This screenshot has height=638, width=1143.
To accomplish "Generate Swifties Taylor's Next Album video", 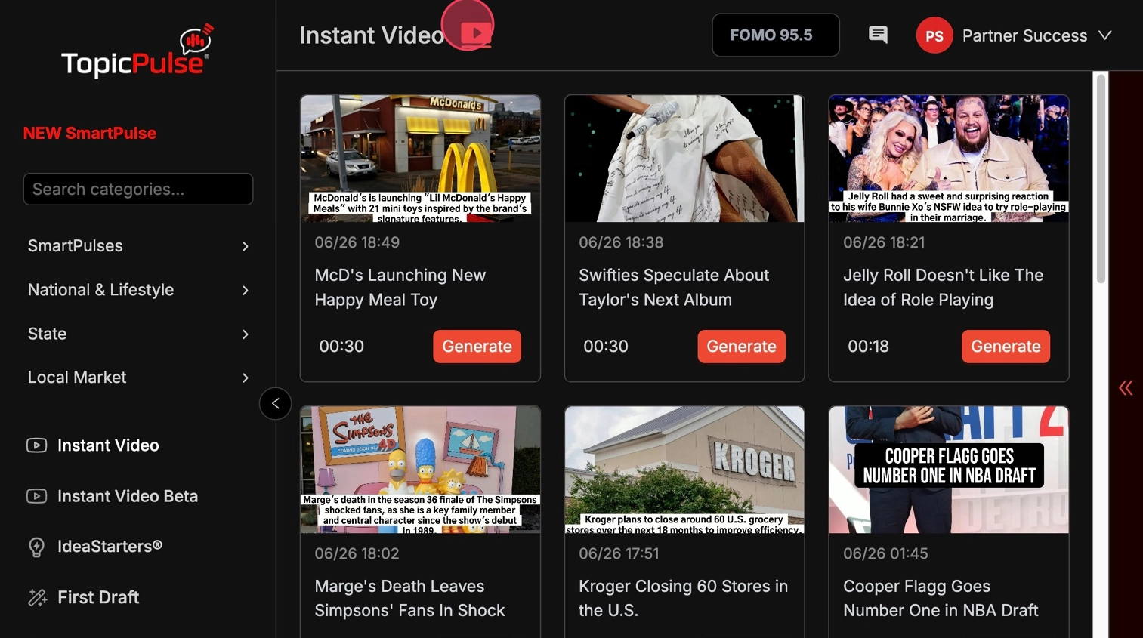I will point(741,347).
